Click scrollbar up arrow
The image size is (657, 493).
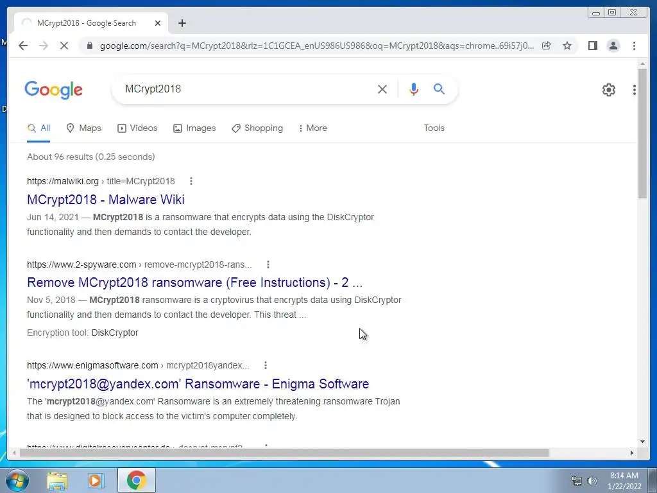pos(642,64)
